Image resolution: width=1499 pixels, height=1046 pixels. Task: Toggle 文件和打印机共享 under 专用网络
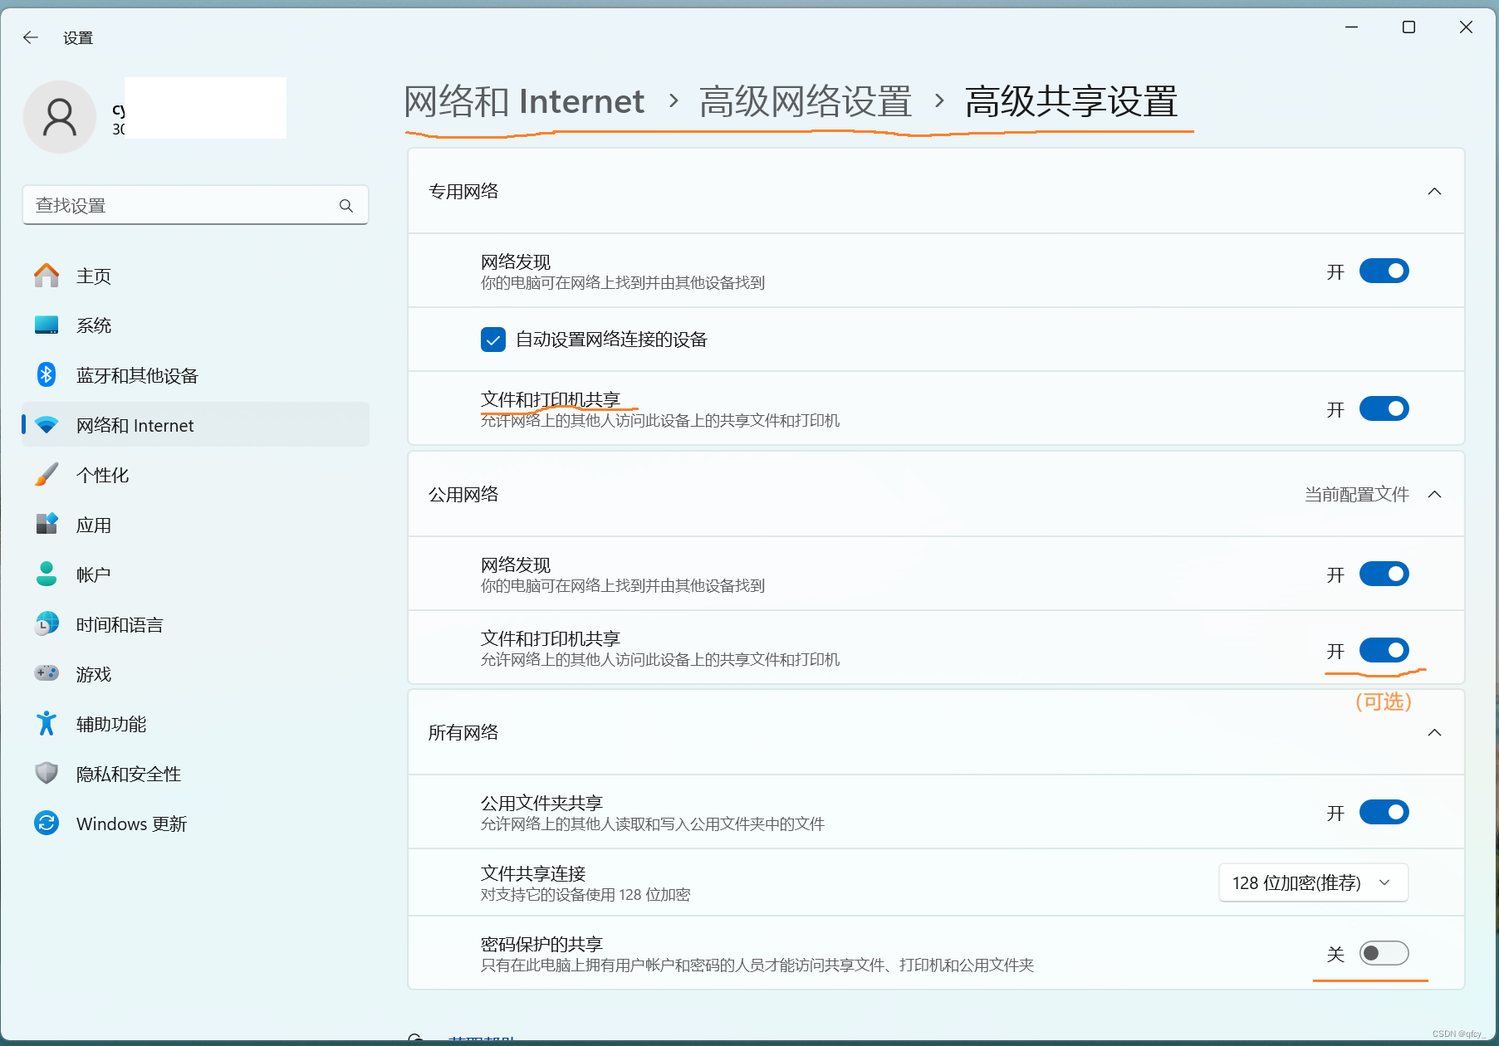click(x=1384, y=409)
